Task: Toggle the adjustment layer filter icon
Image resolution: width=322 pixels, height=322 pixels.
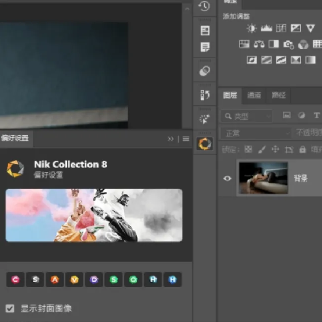Action: coord(301,115)
